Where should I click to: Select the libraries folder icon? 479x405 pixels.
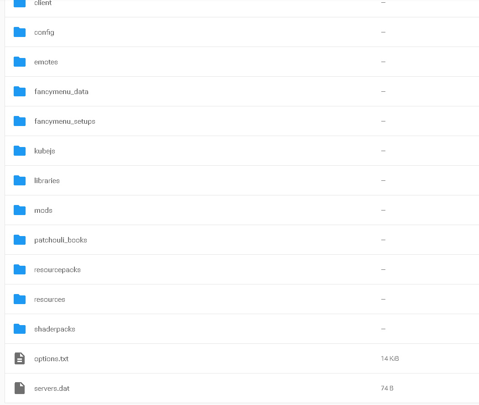[20, 180]
